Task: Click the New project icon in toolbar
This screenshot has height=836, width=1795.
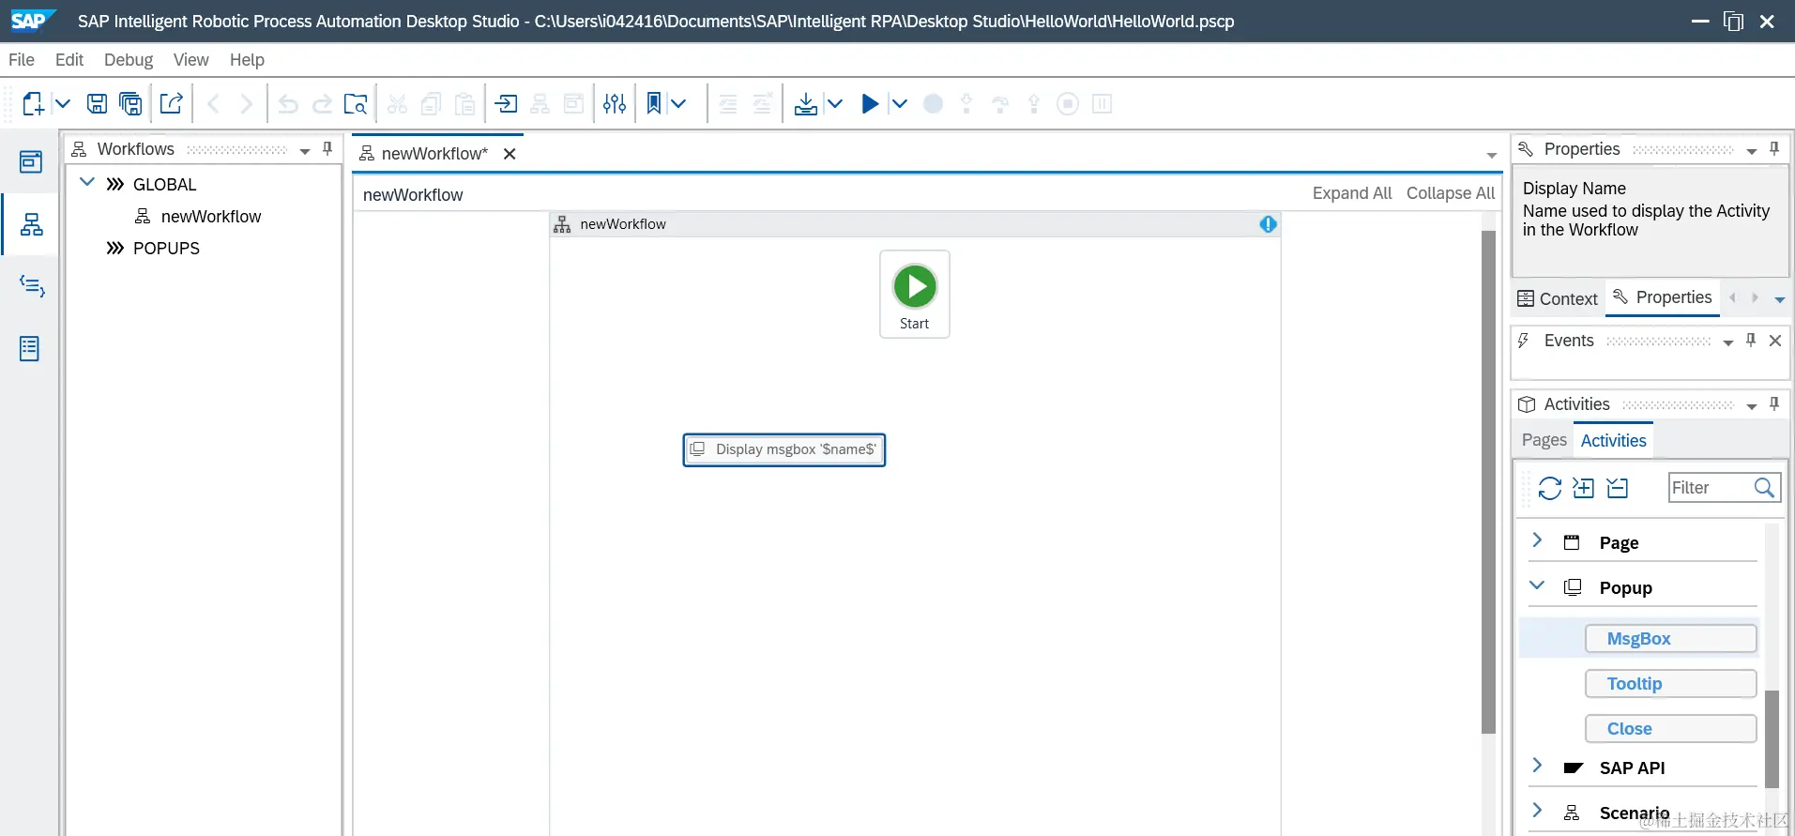Action: point(33,103)
